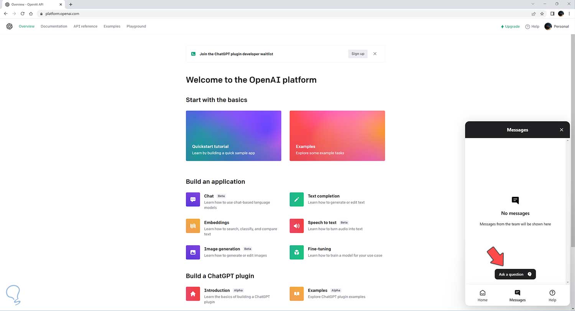Open the Chat Beta guide link
Image resolution: width=575 pixels, height=311 pixels.
[x=234, y=201]
